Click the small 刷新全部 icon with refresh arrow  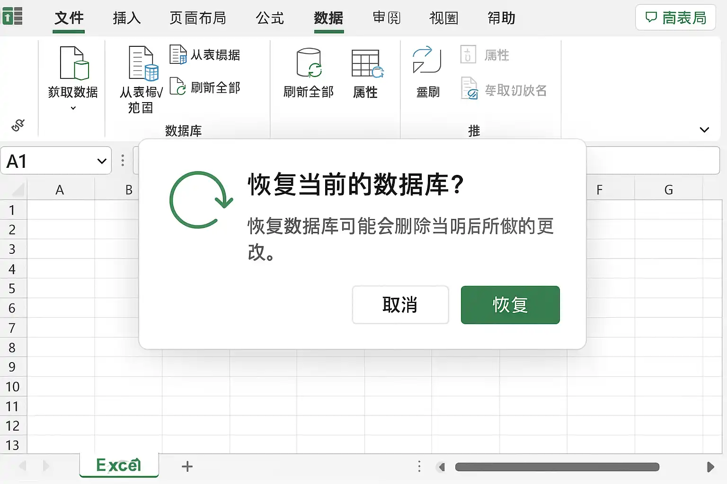click(x=177, y=86)
